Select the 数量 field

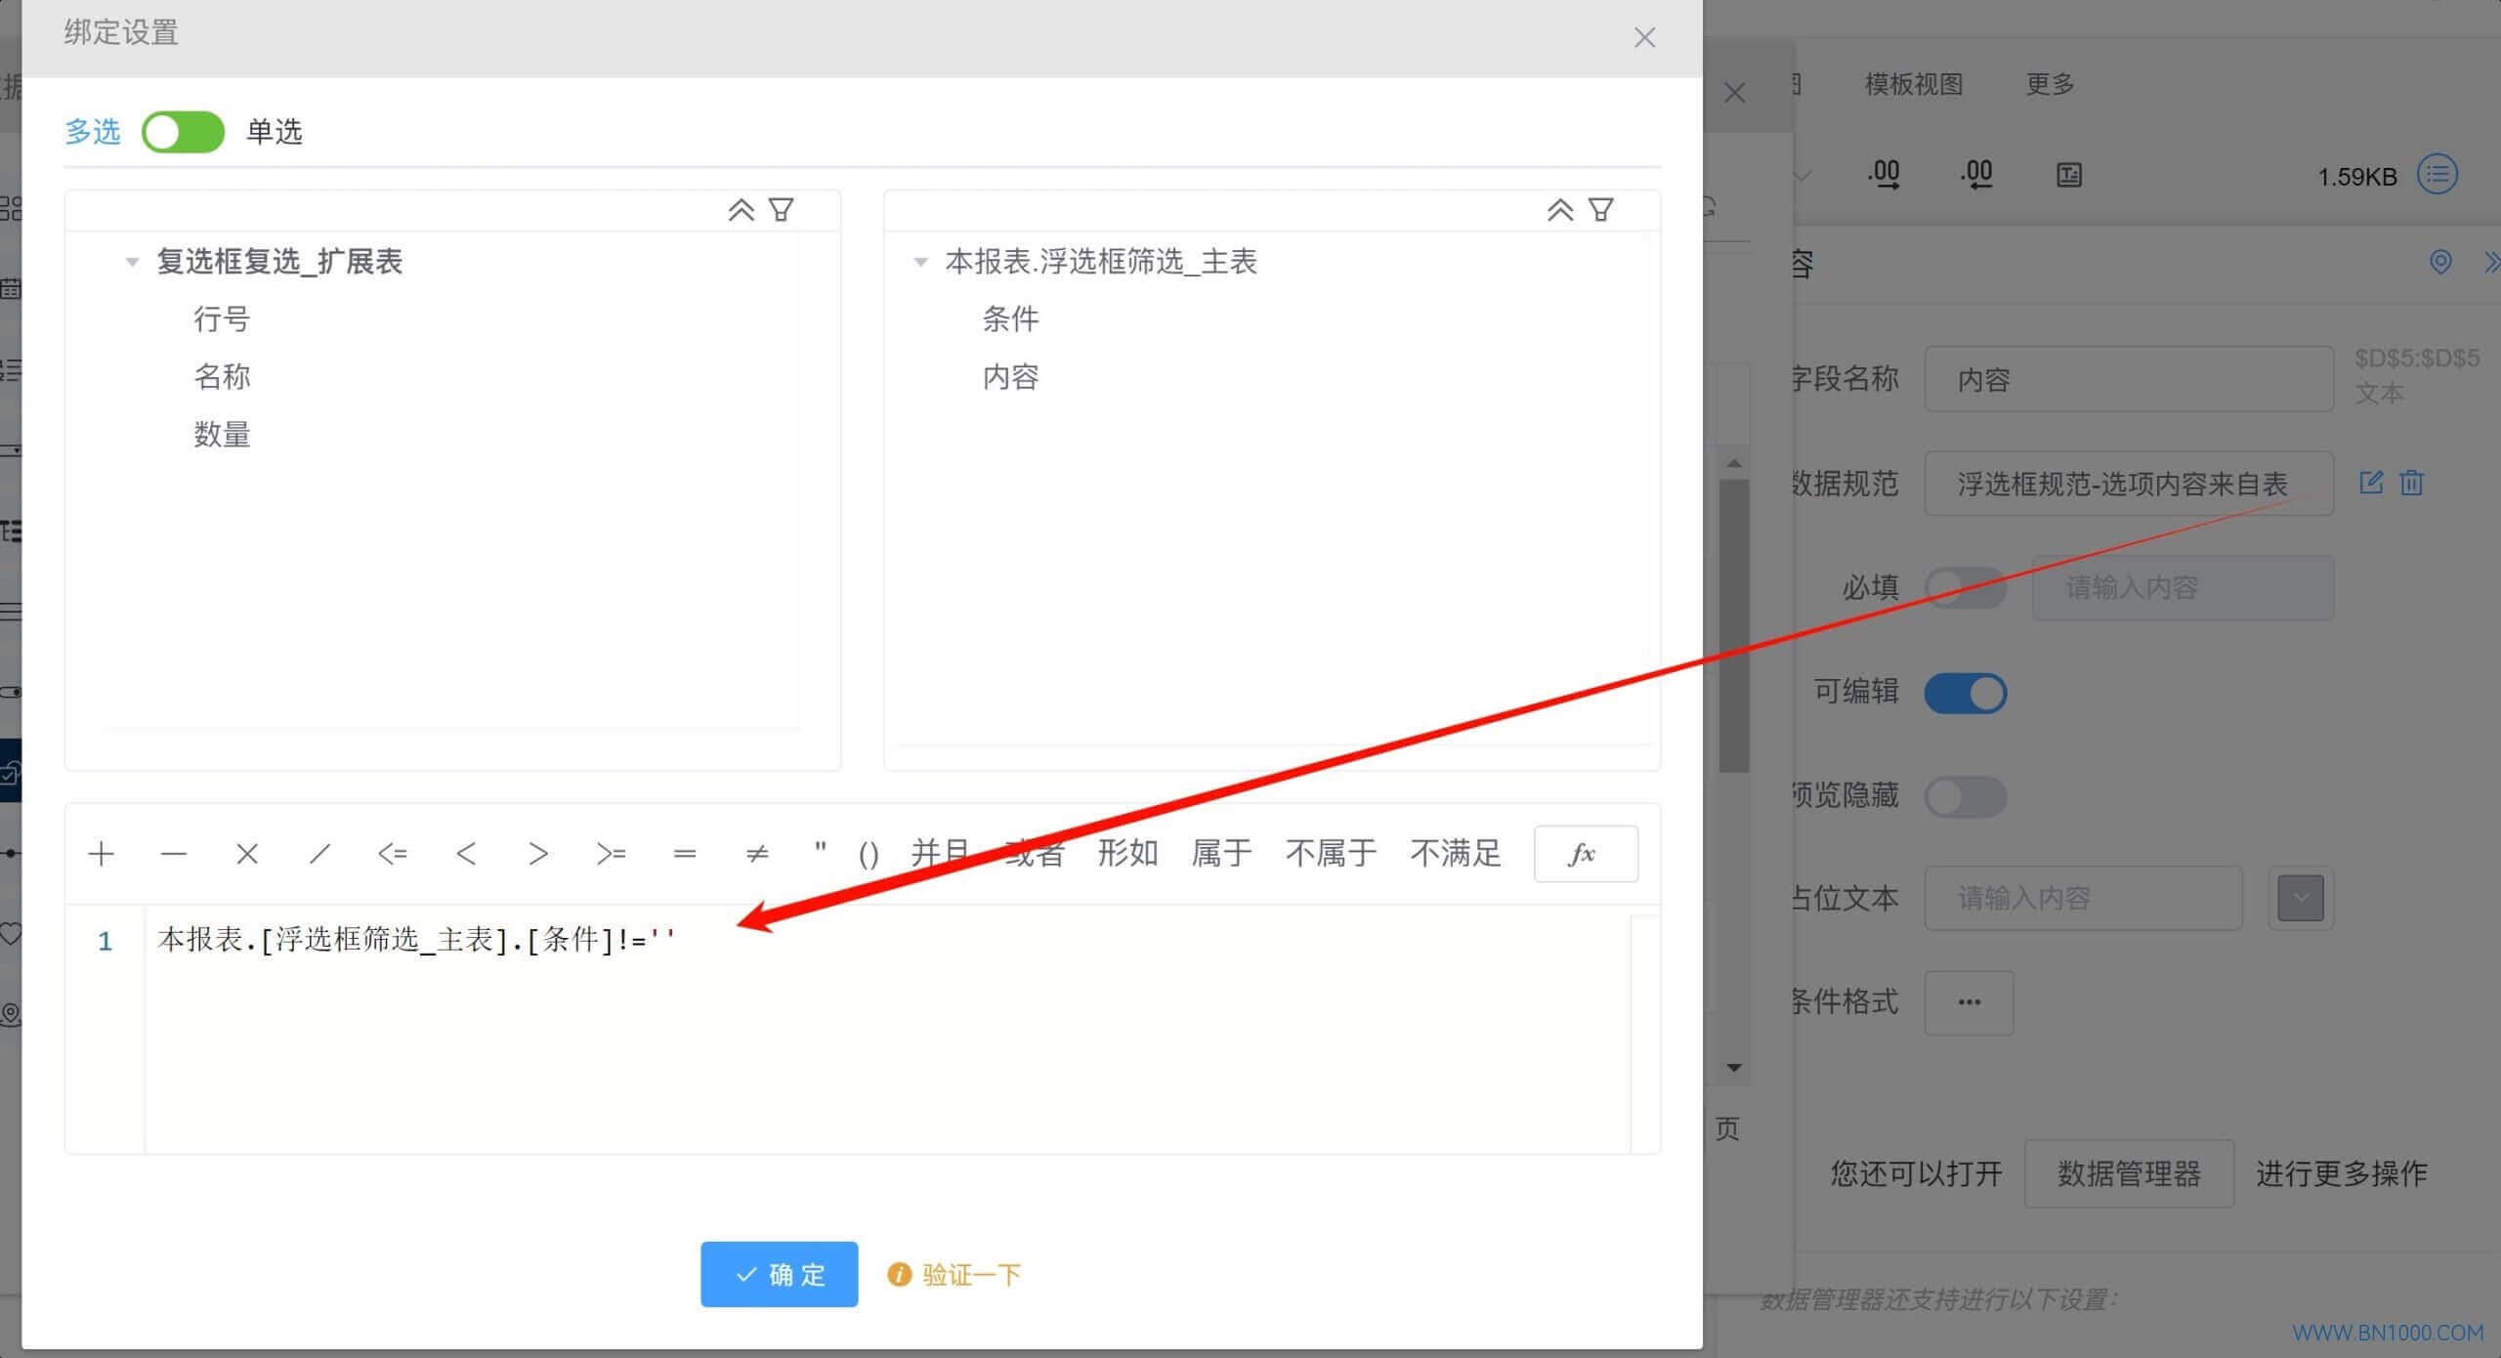pos(222,434)
